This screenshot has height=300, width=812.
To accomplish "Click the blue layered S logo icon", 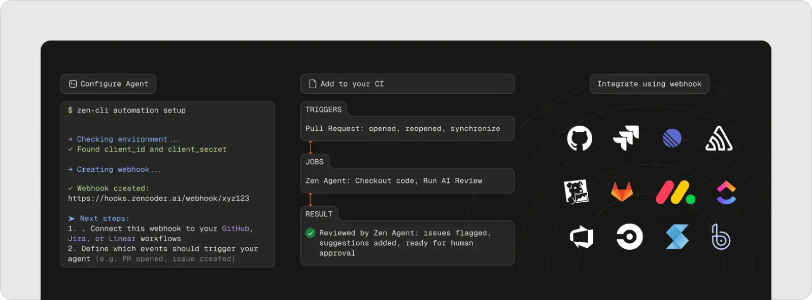I will pyautogui.click(x=677, y=237).
